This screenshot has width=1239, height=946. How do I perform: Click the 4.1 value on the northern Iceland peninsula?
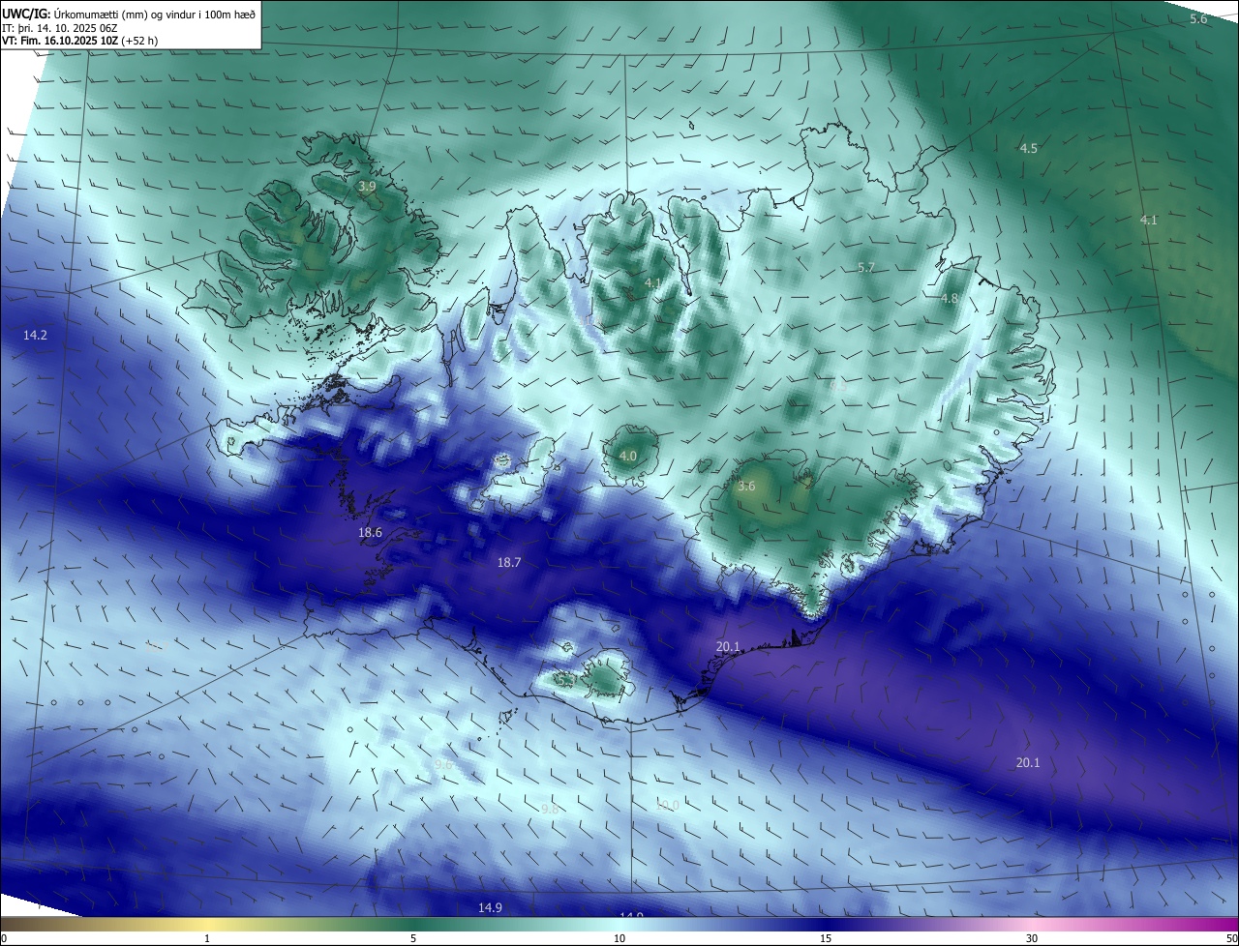[x=652, y=282]
